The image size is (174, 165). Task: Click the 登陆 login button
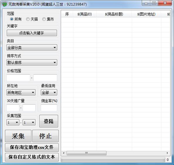coord(49,121)
